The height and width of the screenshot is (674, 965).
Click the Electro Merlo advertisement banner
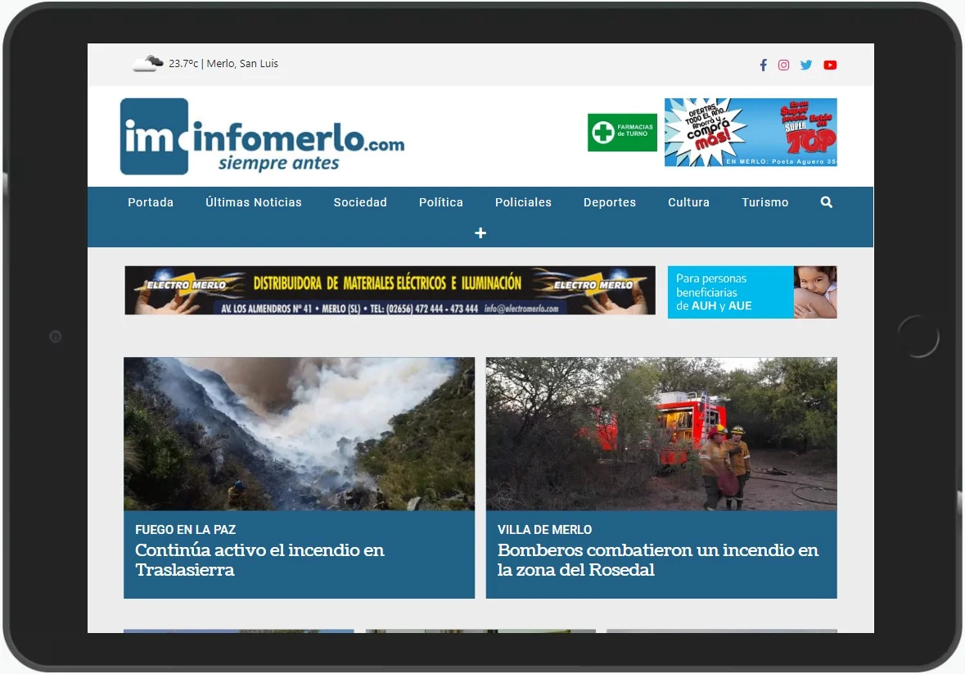tap(390, 291)
